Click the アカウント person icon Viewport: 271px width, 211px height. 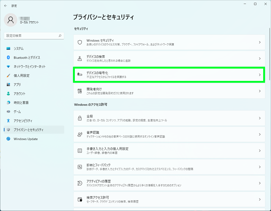click(x=8, y=94)
